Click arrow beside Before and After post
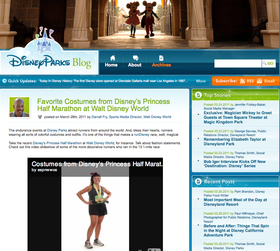Screen dimensions: 280x251 tap(198, 225)
